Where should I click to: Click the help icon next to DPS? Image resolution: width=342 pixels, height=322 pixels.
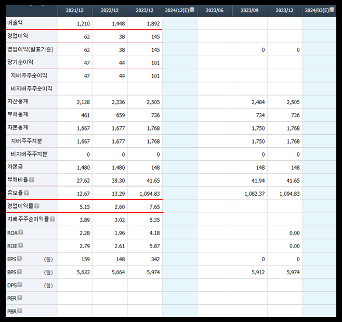[20, 285]
